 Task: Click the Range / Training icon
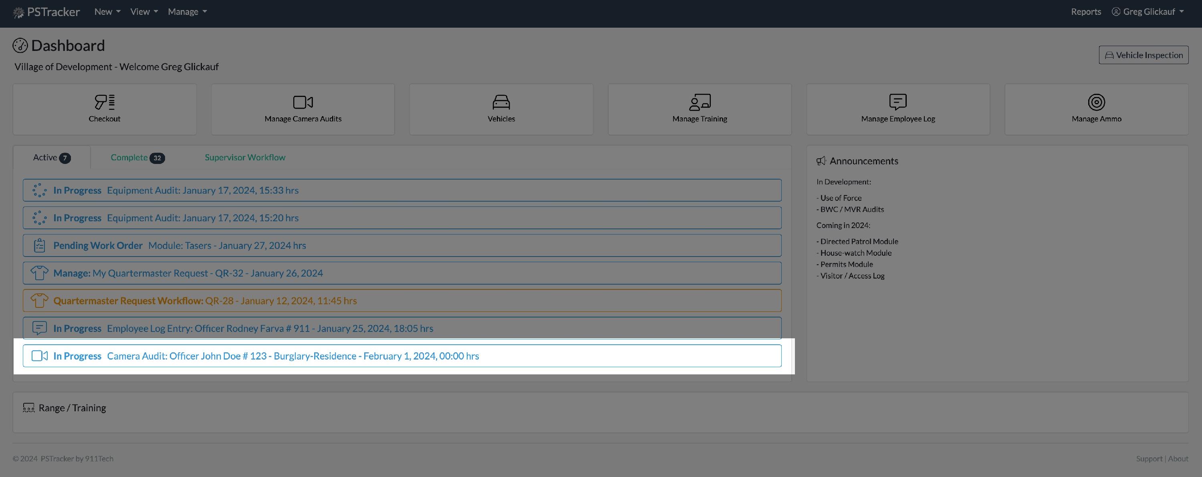[x=29, y=408]
